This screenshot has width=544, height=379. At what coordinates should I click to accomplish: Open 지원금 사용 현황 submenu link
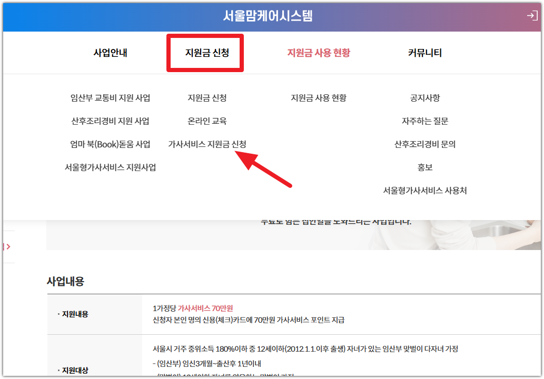point(318,97)
